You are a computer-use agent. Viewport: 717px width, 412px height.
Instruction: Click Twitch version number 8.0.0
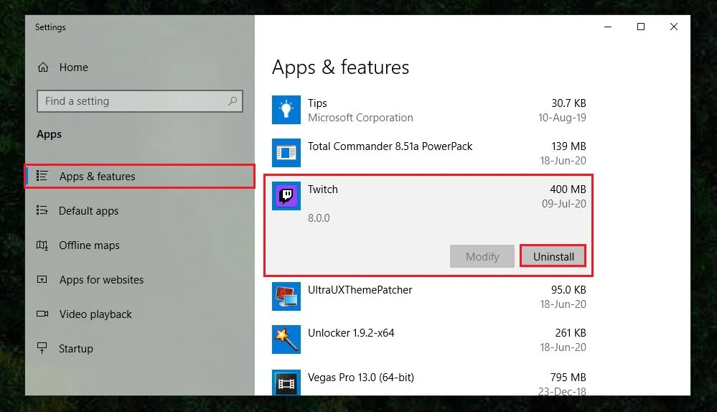[319, 218]
